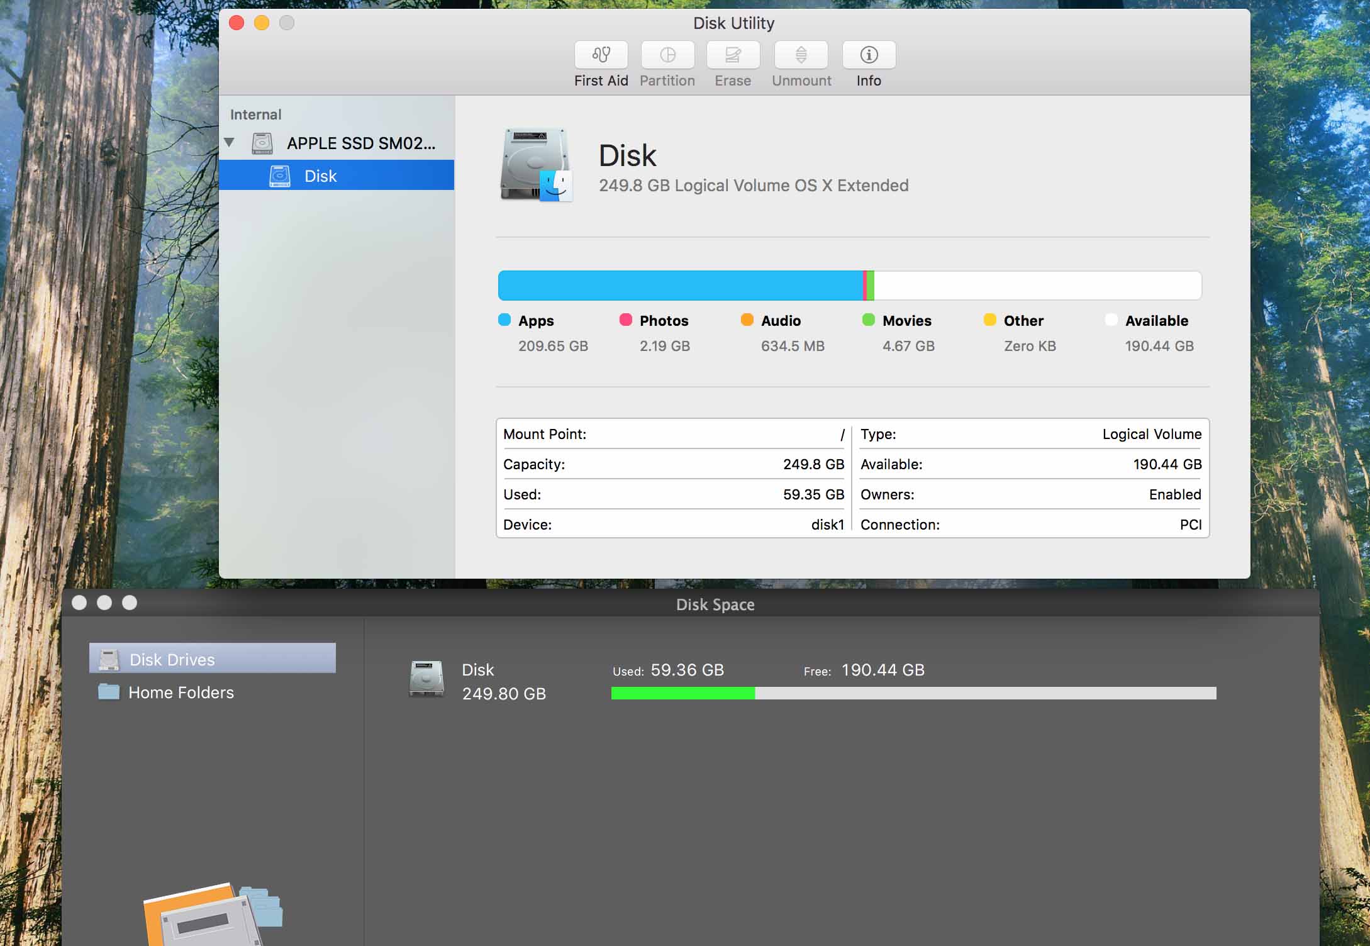The image size is (1370, 946).
Task: Click the Capacity 249.8 GB value
Action: [813, 464]
